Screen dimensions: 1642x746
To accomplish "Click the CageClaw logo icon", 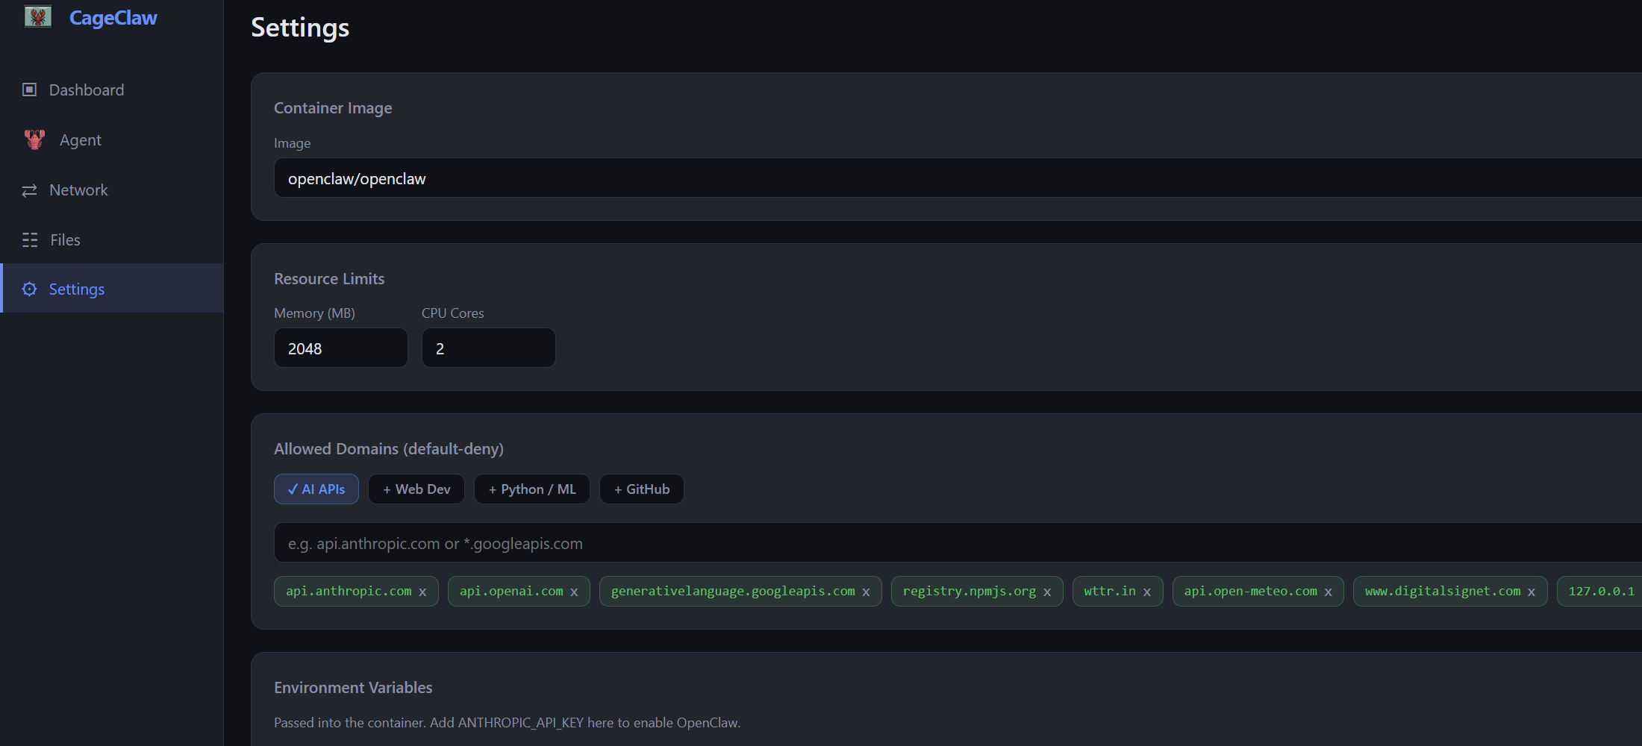I will click(38, 16).
